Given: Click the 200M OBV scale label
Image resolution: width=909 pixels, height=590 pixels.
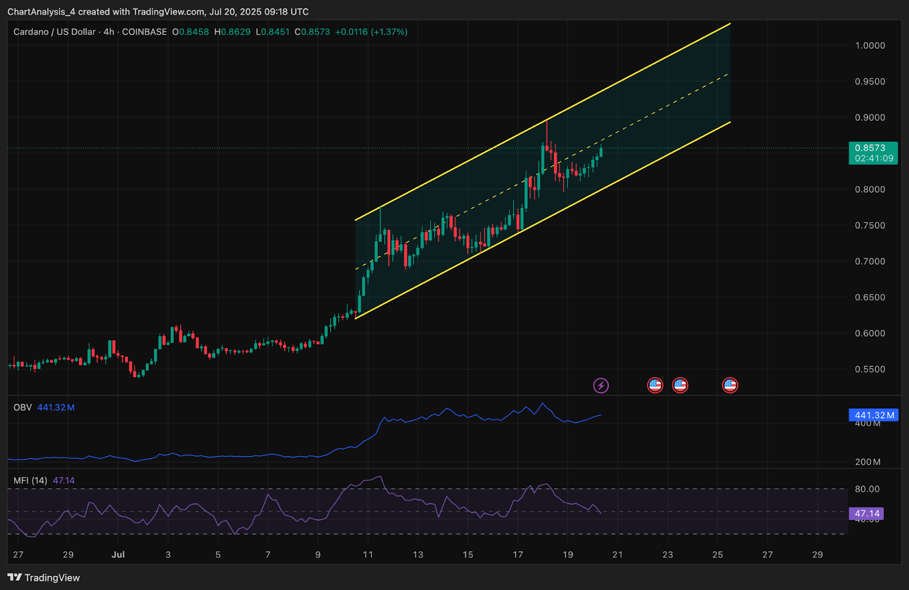Looking at the screenshot, I should coord(868,462).
